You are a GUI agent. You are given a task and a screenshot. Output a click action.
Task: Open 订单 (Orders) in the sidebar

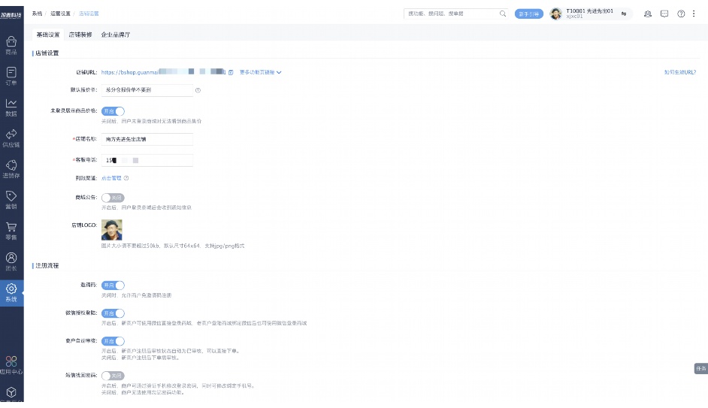pos(11,76)
